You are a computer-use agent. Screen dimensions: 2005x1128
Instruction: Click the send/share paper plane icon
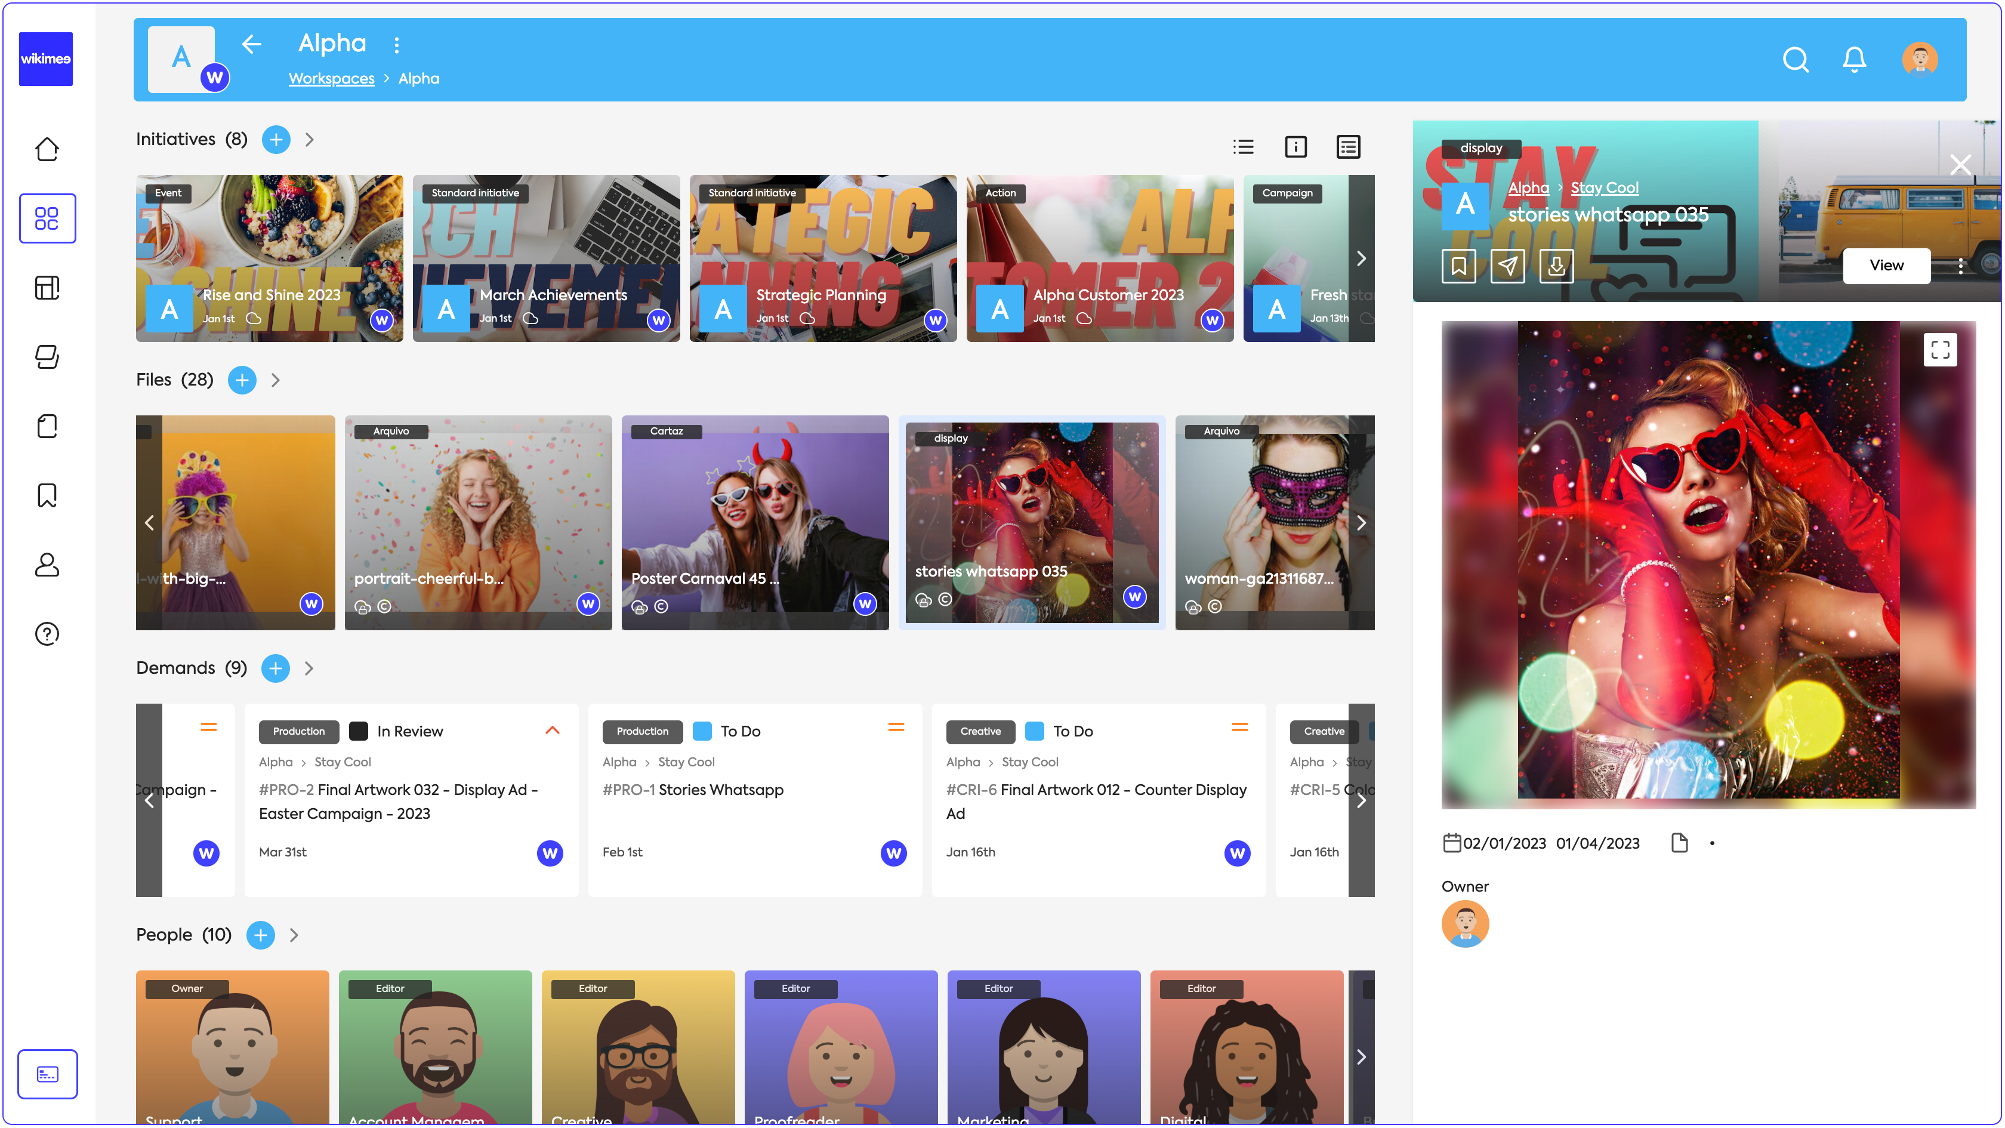click(x=1507, y=266)
